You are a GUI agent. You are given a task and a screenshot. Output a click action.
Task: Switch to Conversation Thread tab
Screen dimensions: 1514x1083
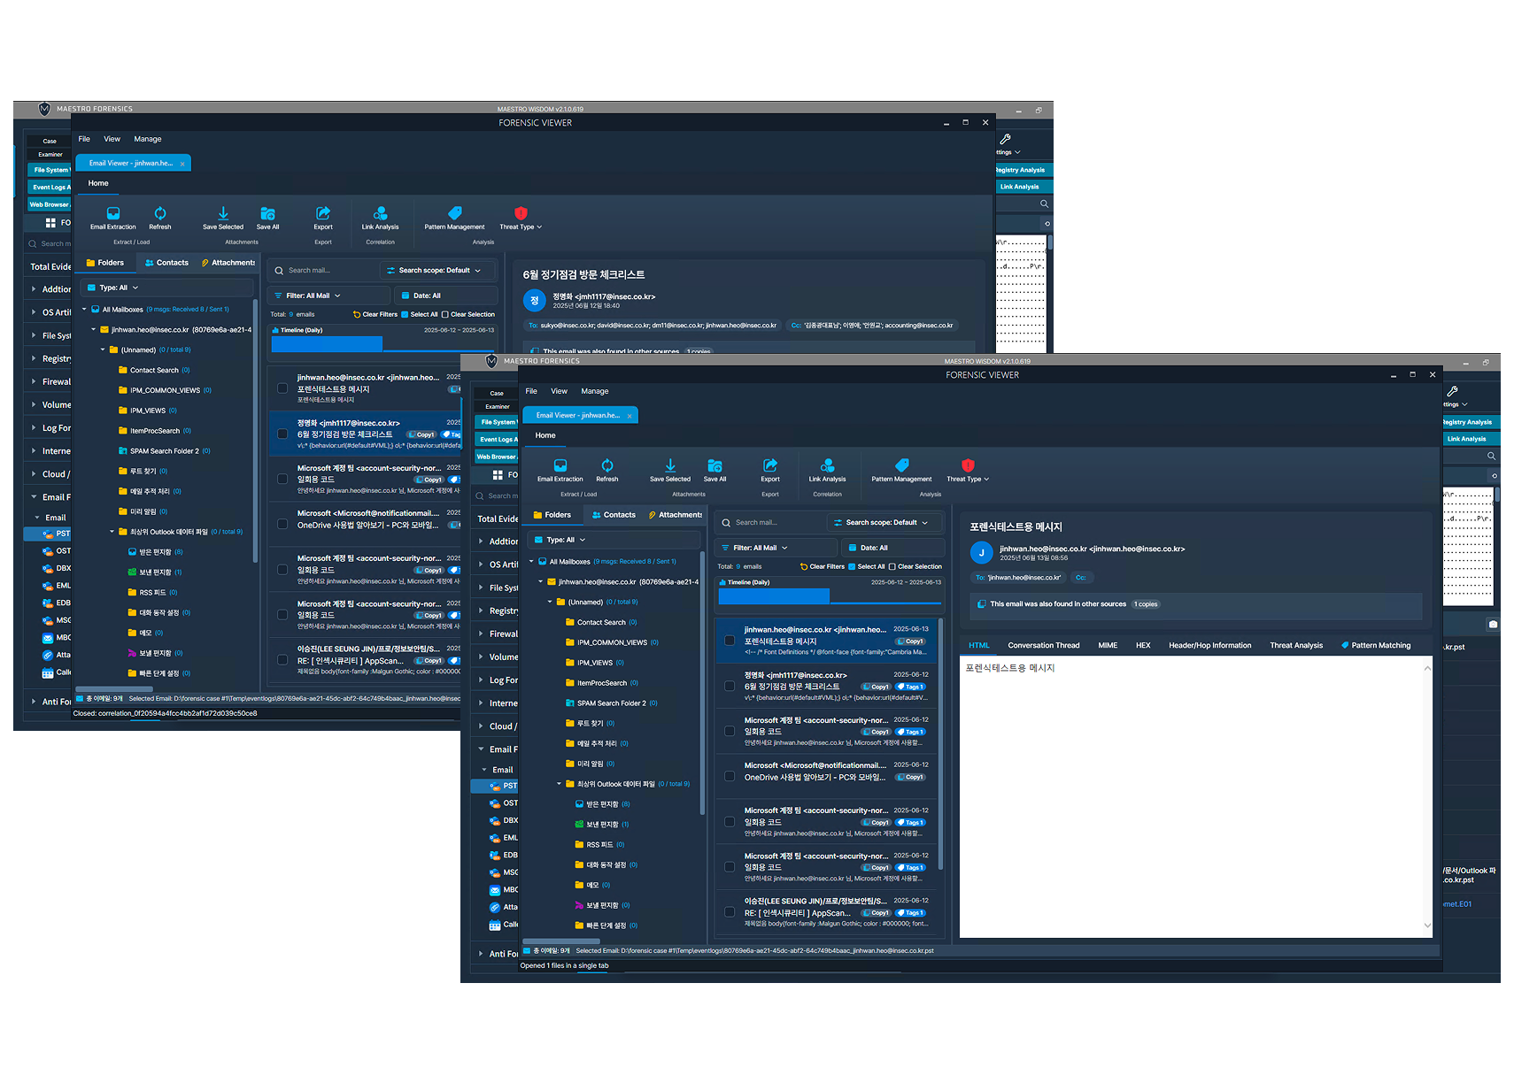[1044, 645]
